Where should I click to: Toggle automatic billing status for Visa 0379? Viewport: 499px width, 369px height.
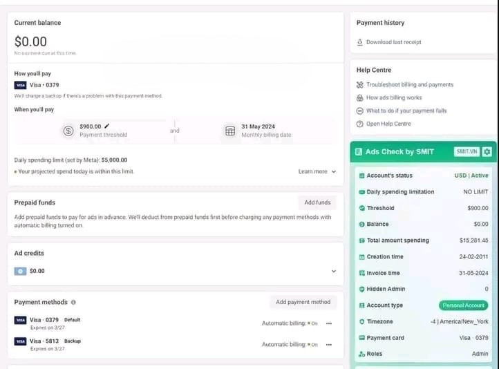(x=313, y=323)
